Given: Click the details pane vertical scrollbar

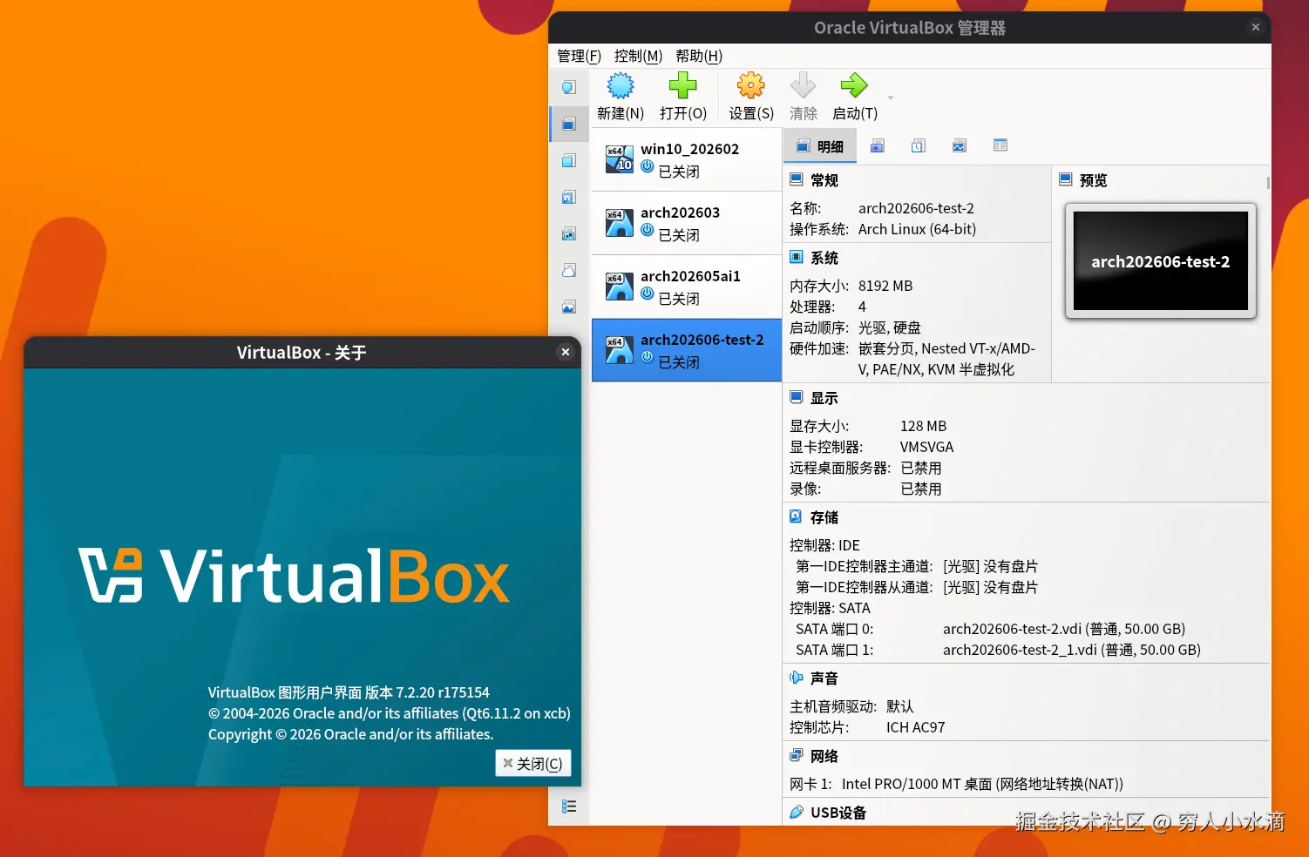Looking at the screenshot, I should pyautogui.click(x=1268, y=183).
